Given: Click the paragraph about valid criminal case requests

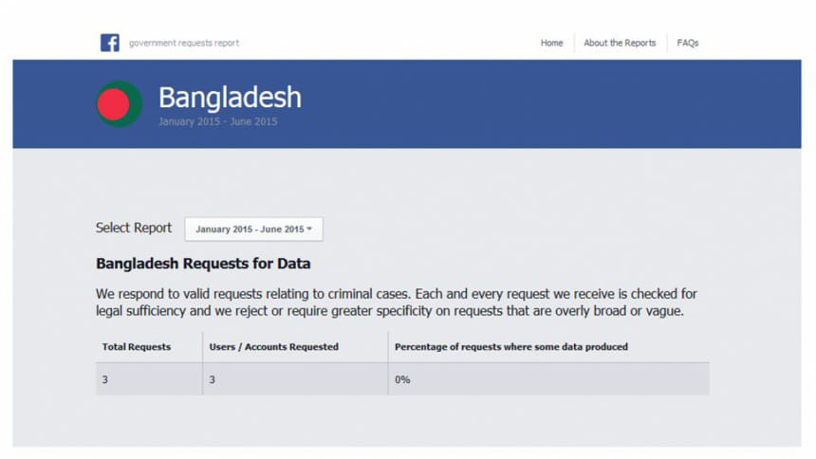Looking at the screenshot, I should (x=397, y=303).
